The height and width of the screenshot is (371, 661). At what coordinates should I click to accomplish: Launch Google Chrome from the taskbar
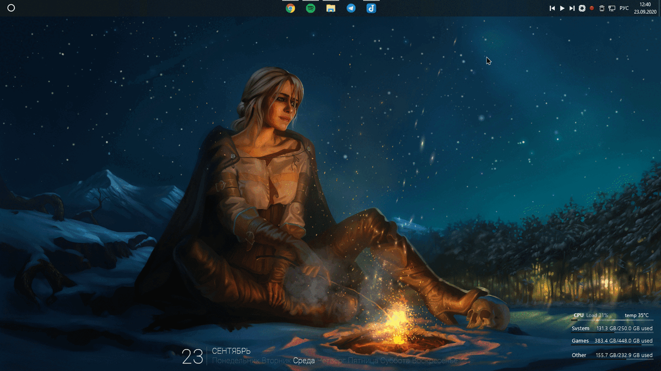290,8
